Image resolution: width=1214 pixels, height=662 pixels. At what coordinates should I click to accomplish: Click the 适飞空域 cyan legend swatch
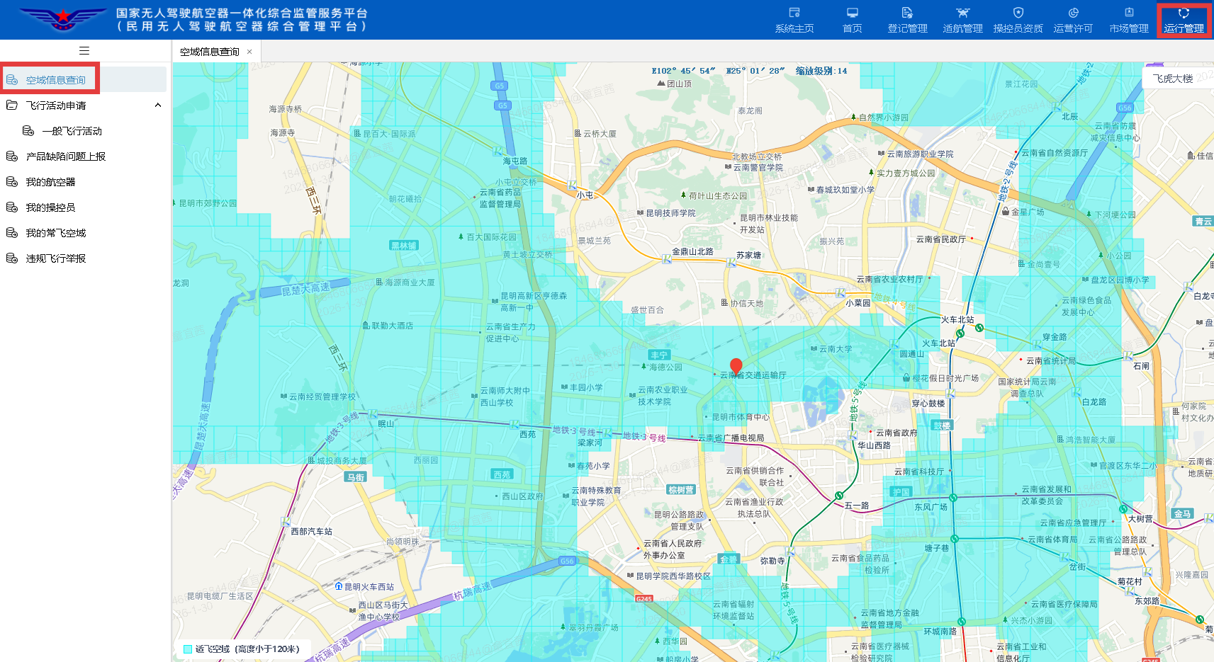[x=188, y=649]
